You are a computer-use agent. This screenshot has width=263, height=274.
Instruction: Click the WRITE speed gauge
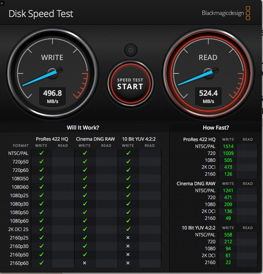[x=53, y=73]
